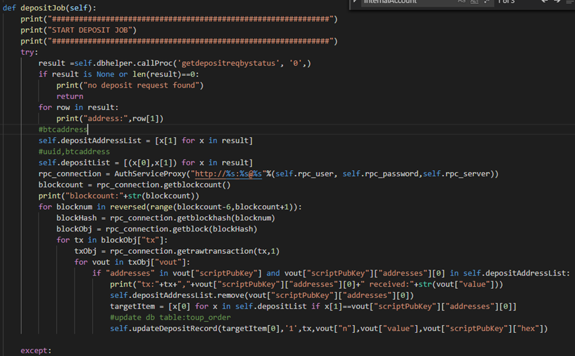Viewport: 575px width, 356px height.
Task: Click the ["hex"] key at line end
Action: click(530, 328)
